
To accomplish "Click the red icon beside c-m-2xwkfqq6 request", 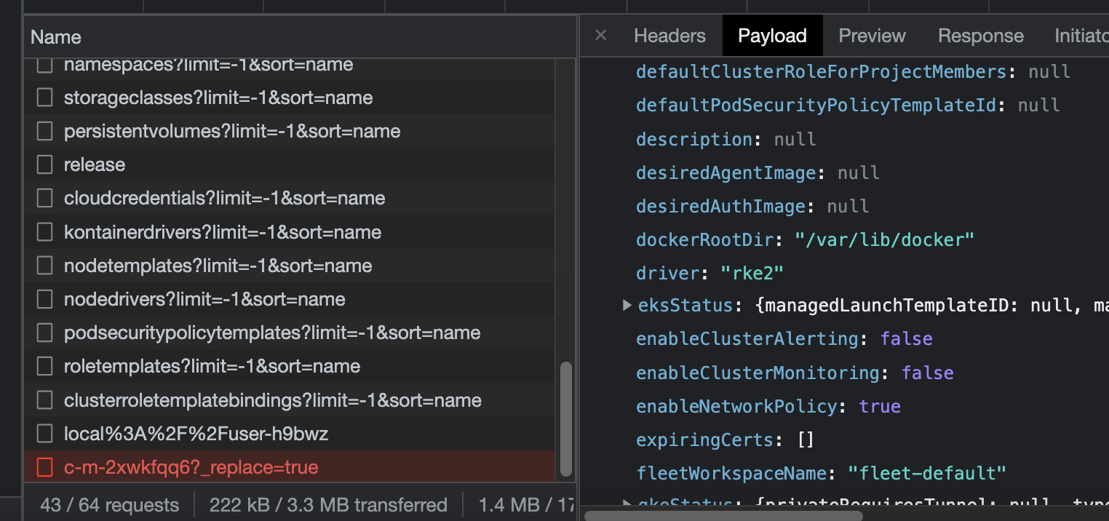I will 45,467.
